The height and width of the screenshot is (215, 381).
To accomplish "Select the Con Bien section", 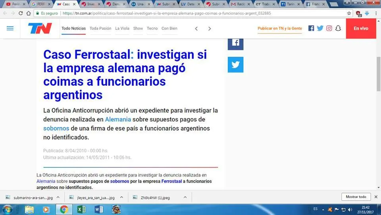I will coord(169,29).
